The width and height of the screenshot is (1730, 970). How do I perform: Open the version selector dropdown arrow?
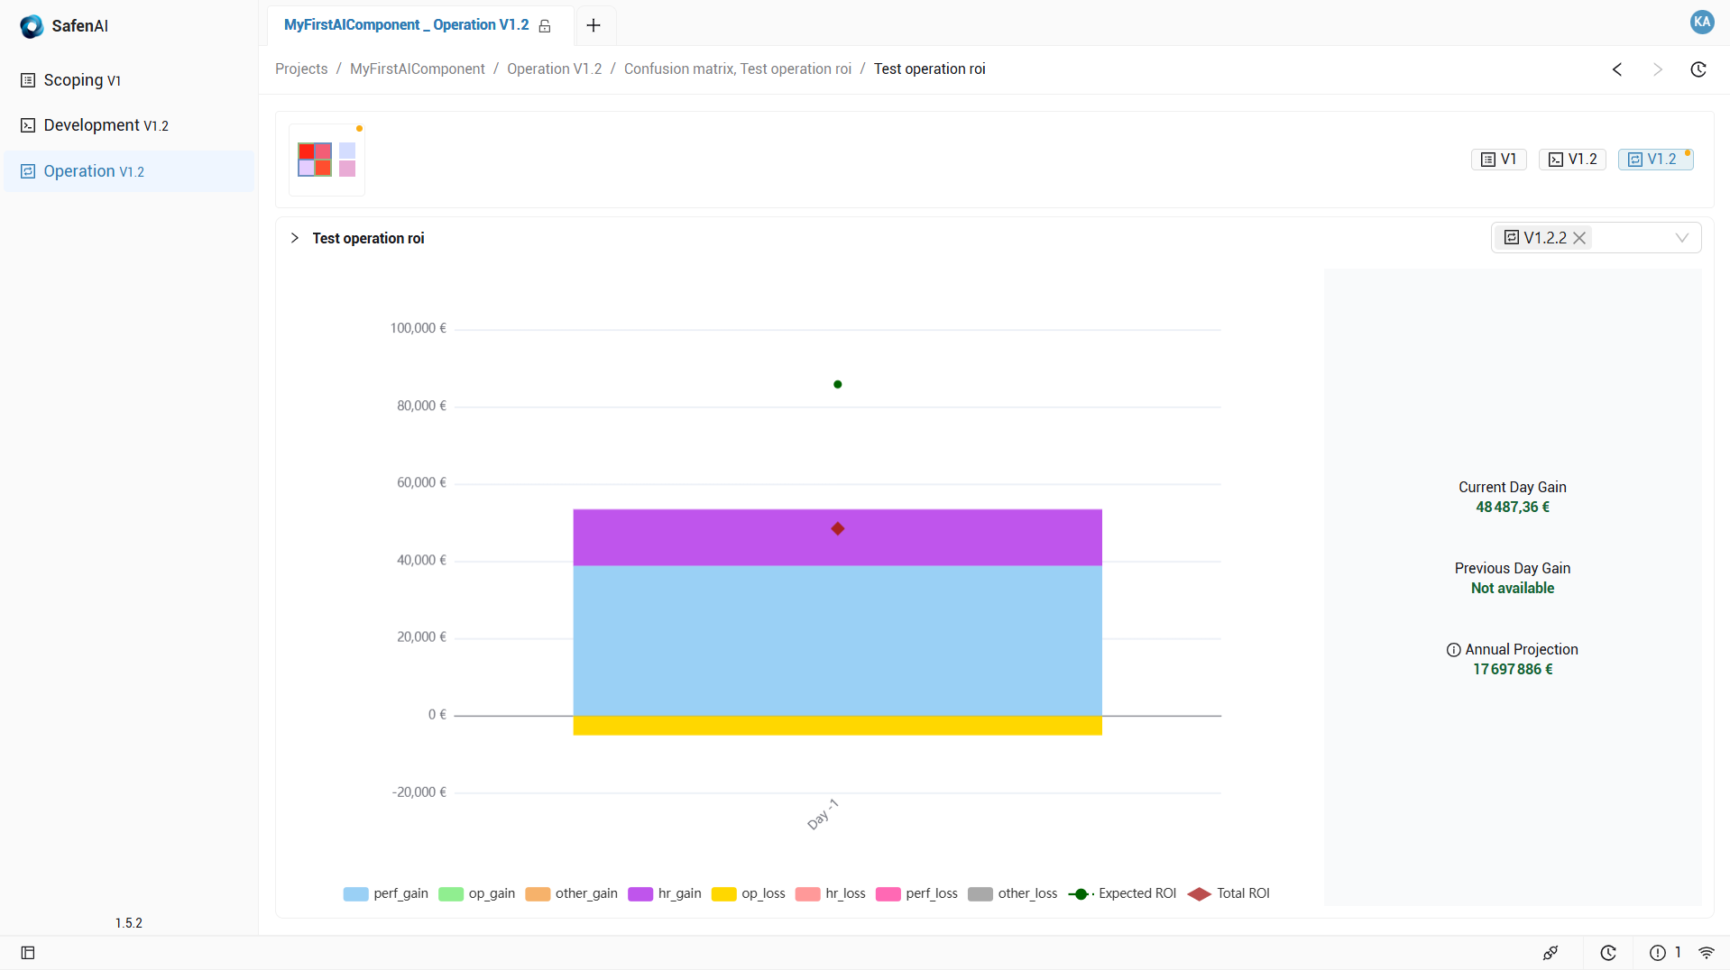point(1681,238)
